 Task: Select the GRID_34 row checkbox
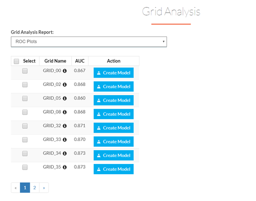coord(25,154)
